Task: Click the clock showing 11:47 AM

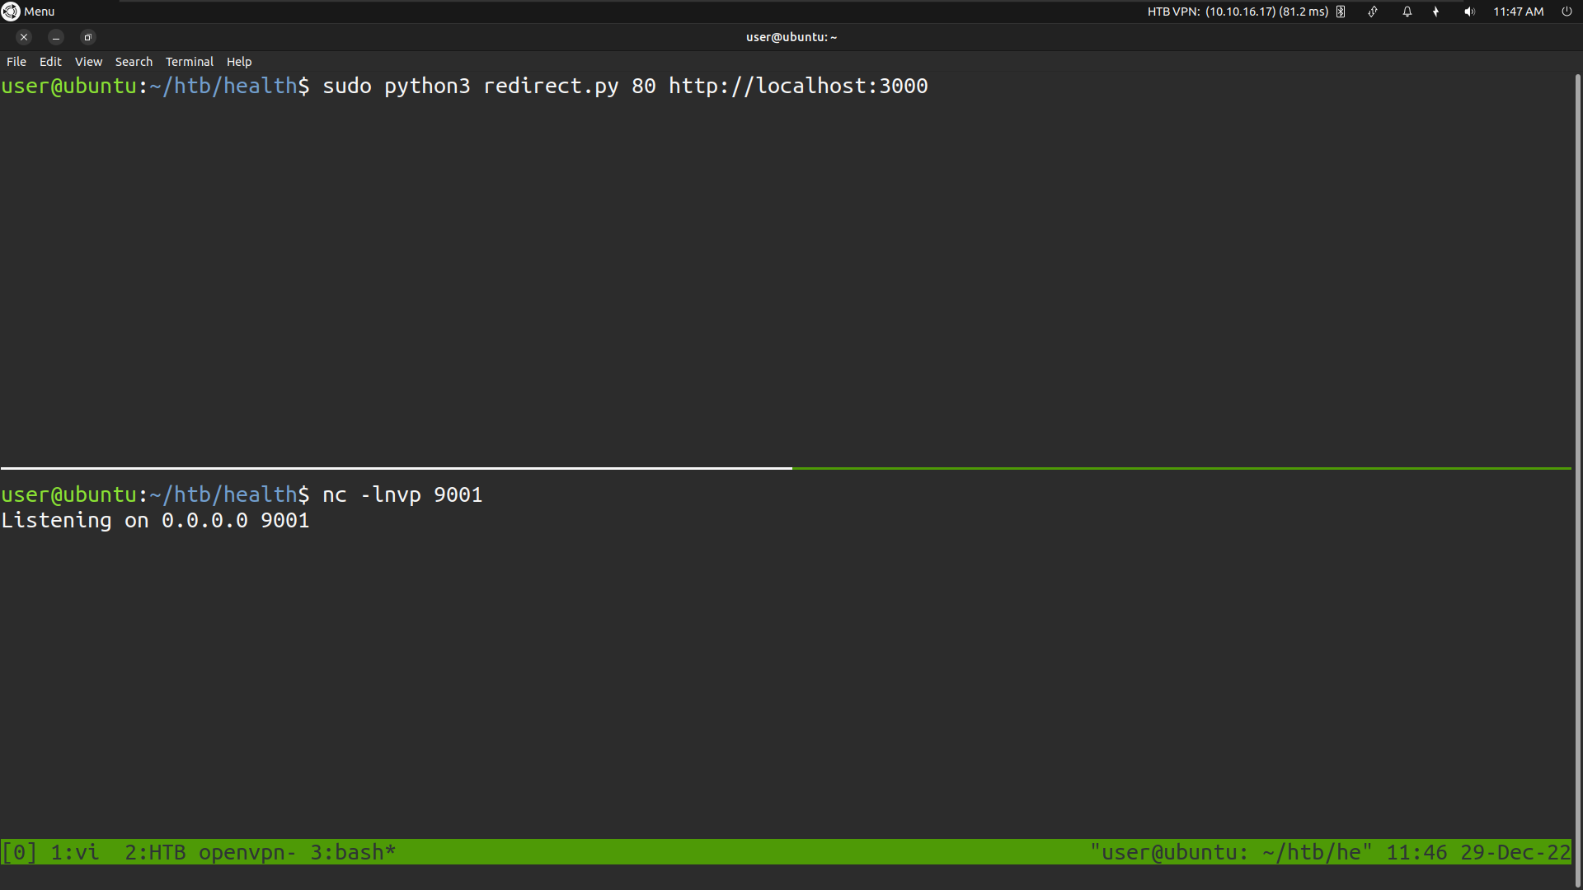Action: click(1518, 12)
